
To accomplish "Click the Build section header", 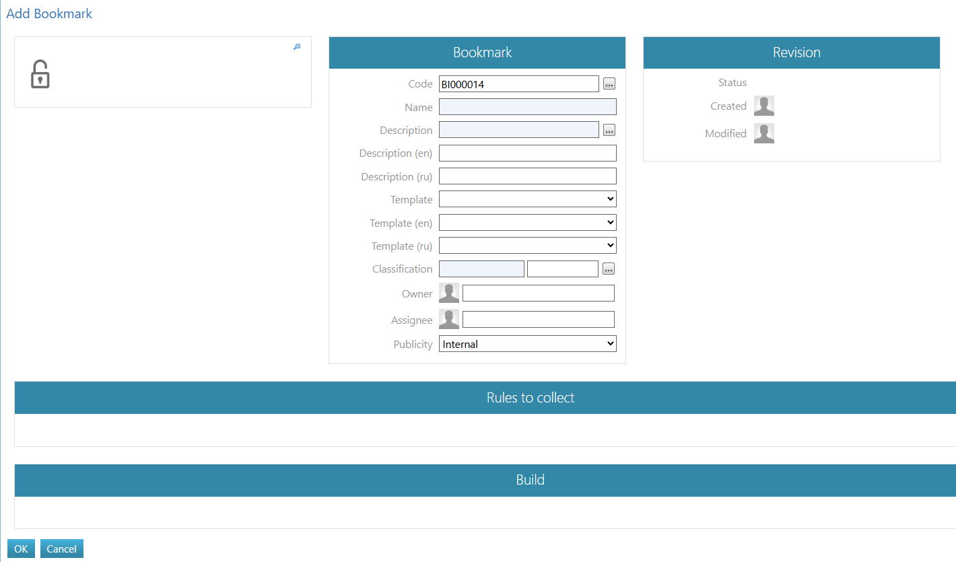I will 530,480.
